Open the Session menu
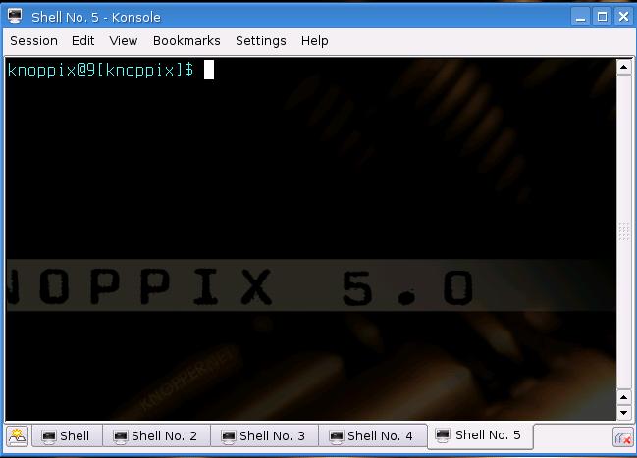637x458 pixels. coord(33,41)
